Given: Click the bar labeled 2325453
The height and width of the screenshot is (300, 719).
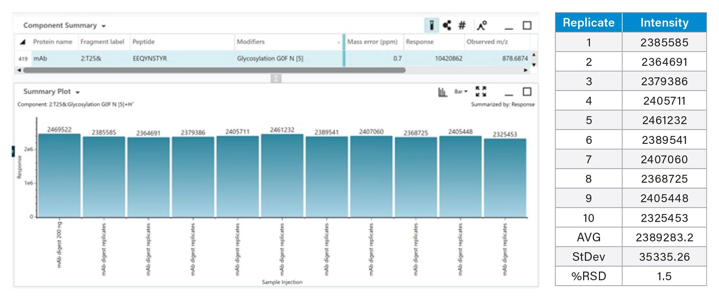Looking at the screenshot, I should click(505, 178).
